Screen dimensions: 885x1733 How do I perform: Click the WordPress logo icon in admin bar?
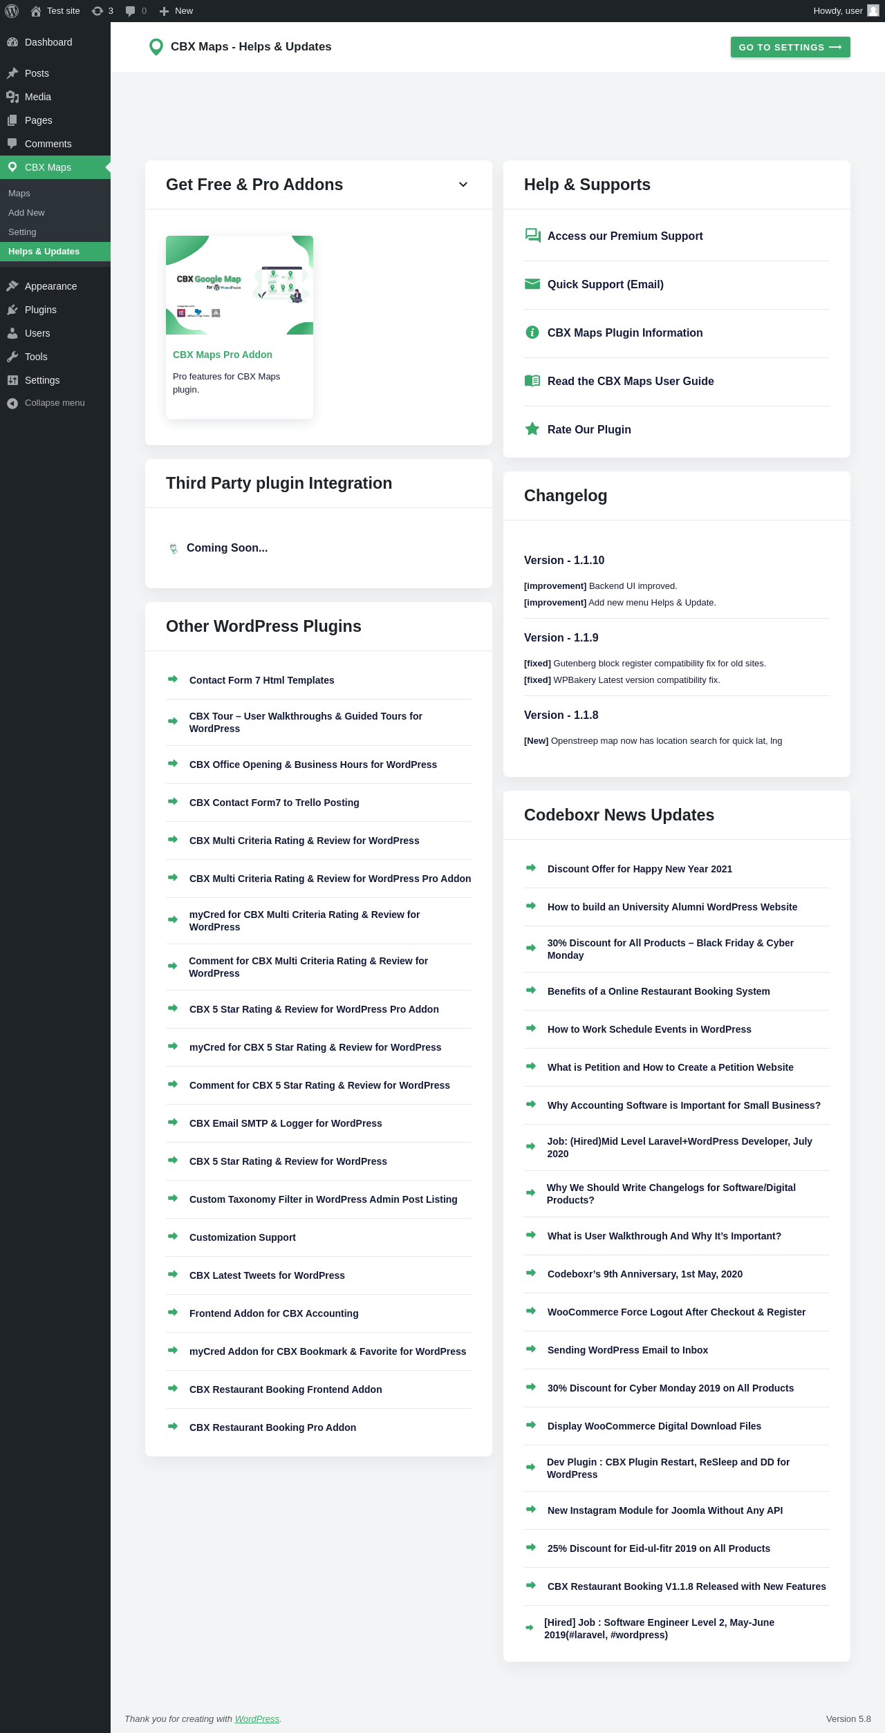click(12, 11)
